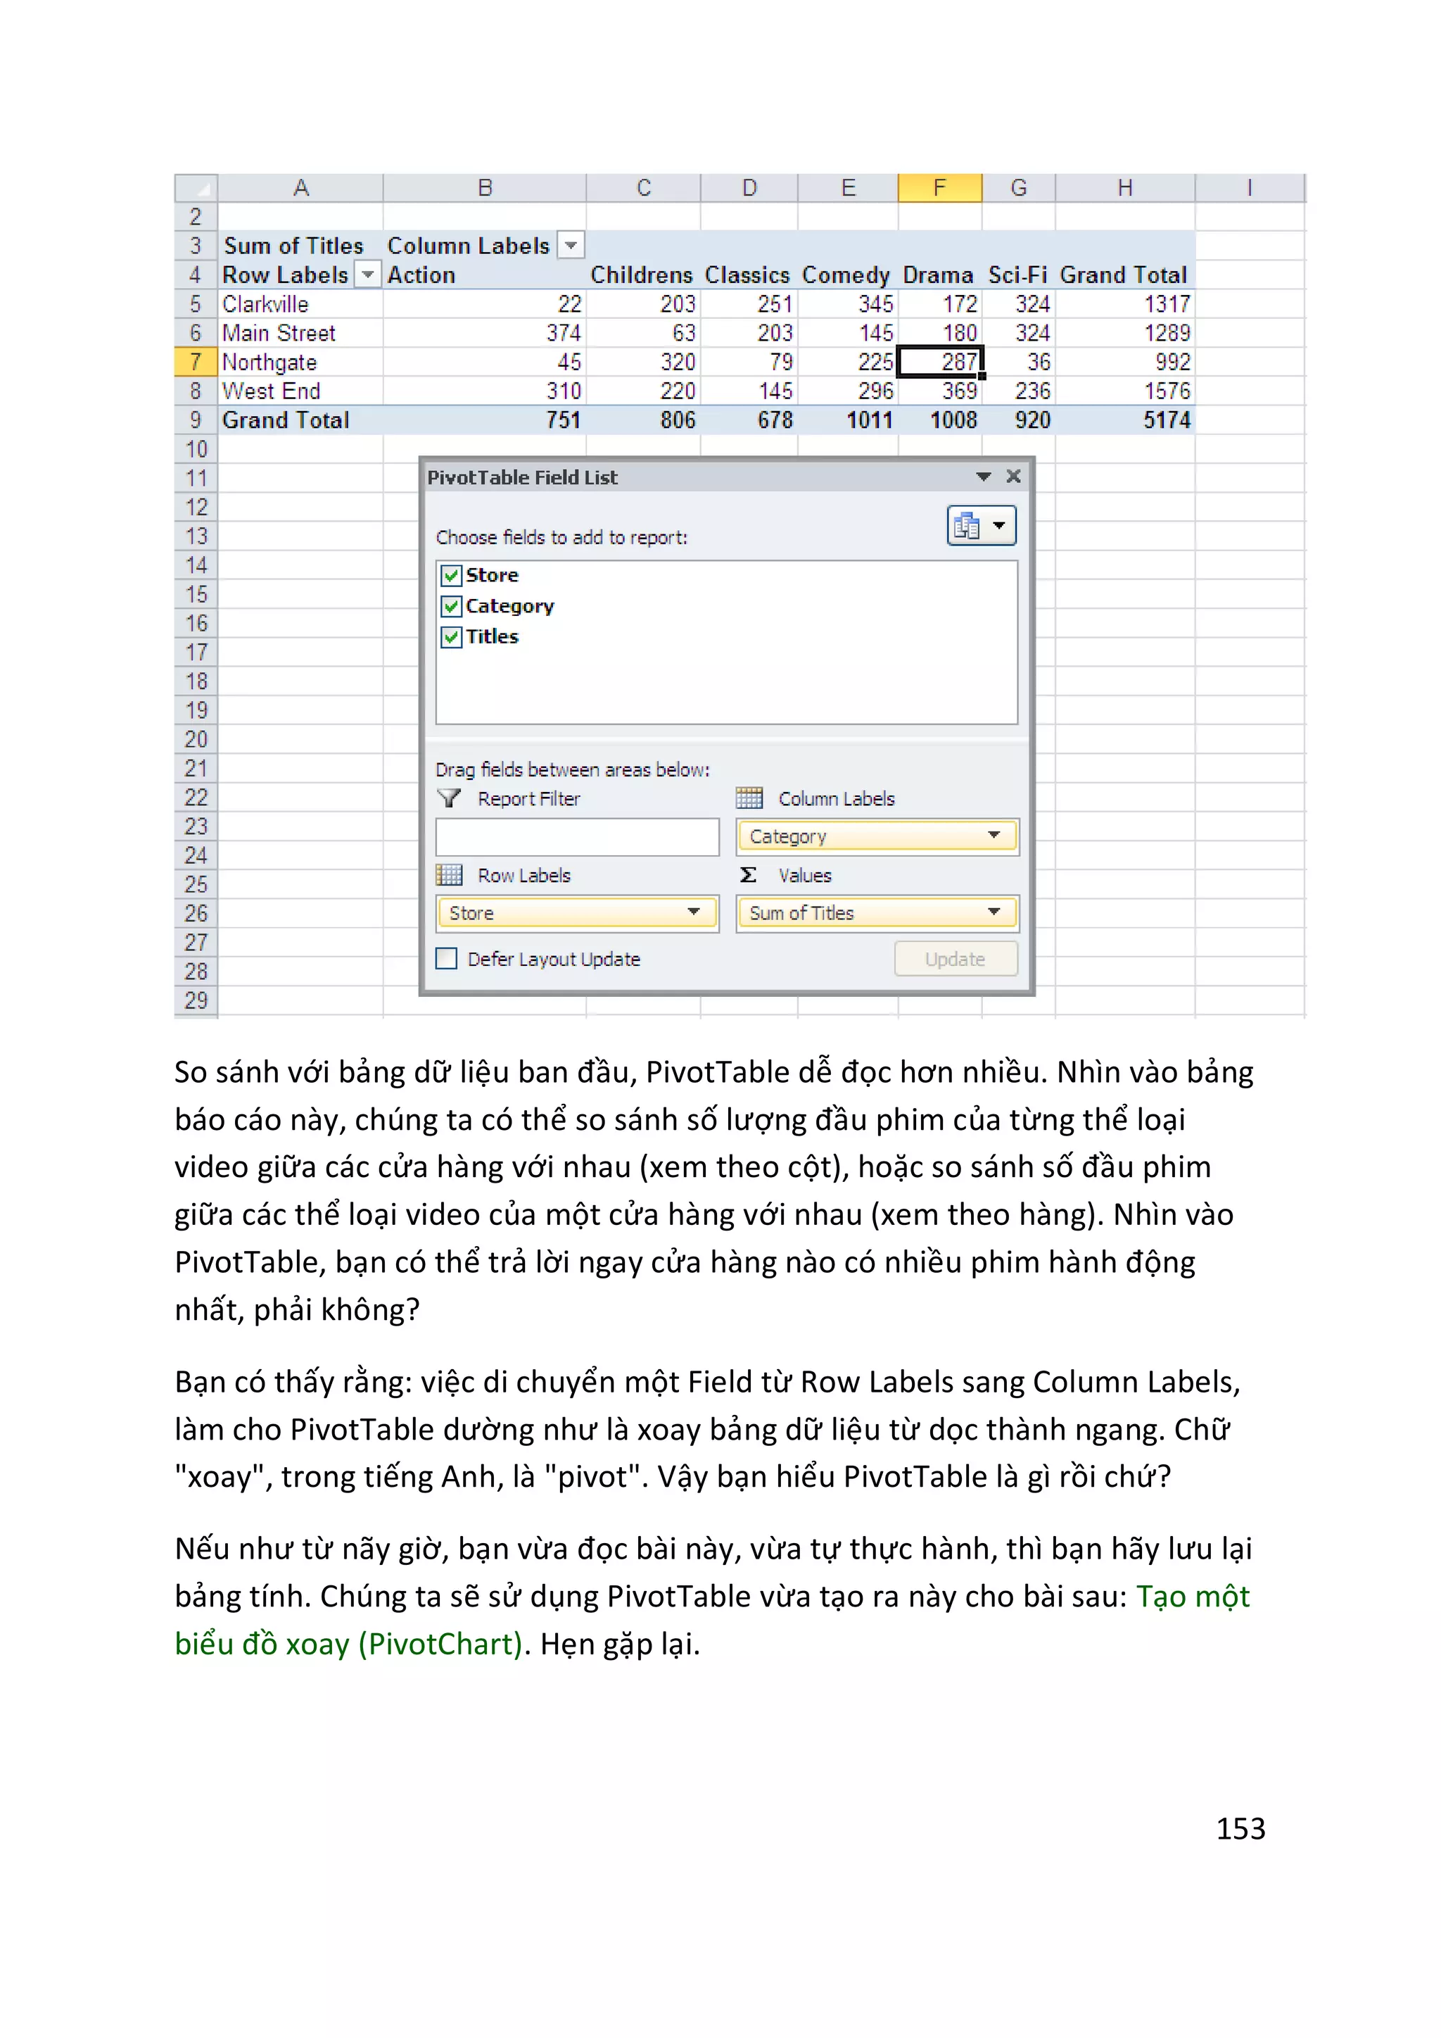Enable the Defer Layout Update checkbox
Image resolution: width=1441 pixels, height=2038 pixels.
447,959
